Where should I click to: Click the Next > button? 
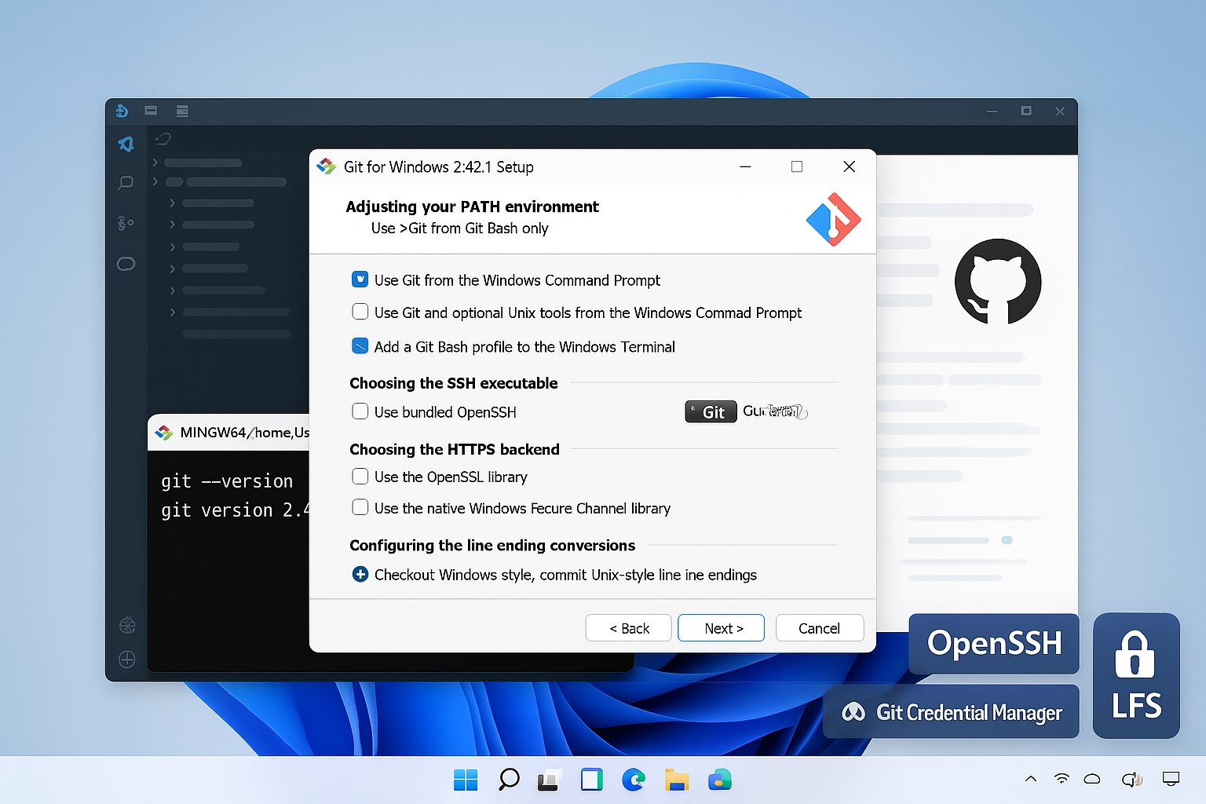point(721,628)
